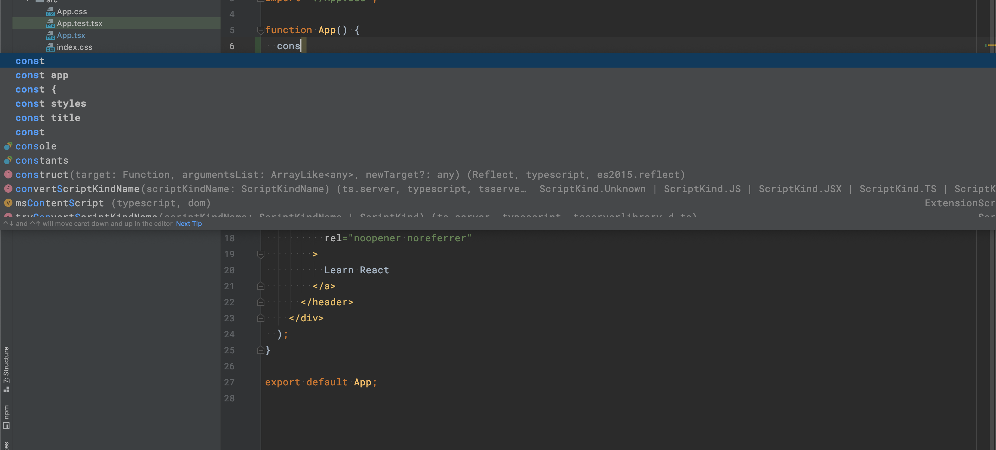
Task: Select App.test.tsx in the project tree
Action: pos(80,23)
